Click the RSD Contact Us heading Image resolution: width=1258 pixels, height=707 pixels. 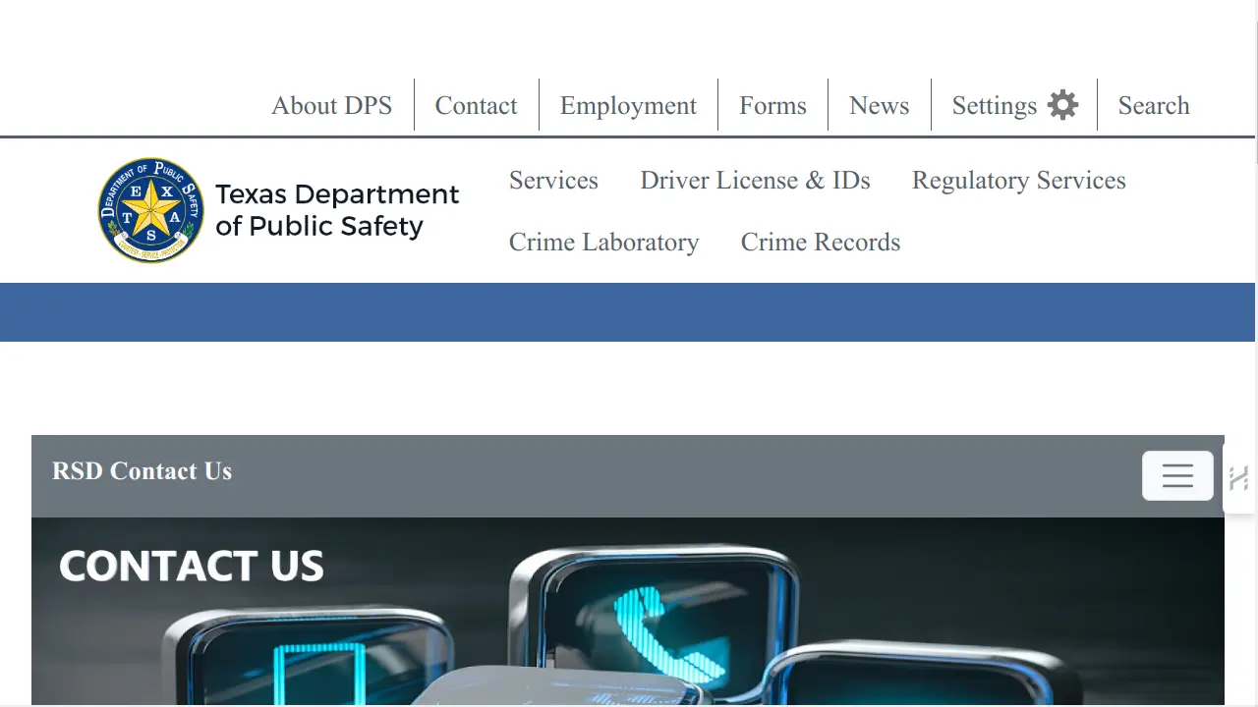pyautogui.click(x=143, y=471)
